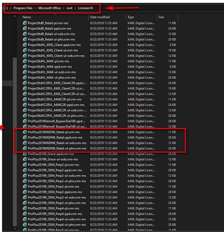Click the icon of ProjectStdXC2RVL_MAKC2R-ppd.xrm-ms
This screenshot has width=224, height=232.
(x=25, y=105)
